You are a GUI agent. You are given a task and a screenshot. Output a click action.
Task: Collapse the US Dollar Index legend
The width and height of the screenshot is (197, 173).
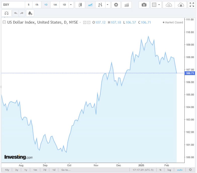tap(4, 22)
